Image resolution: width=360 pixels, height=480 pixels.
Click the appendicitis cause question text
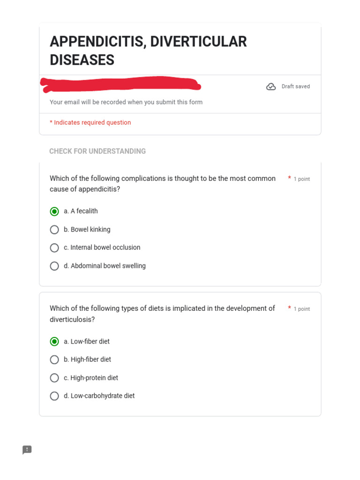(163, 184)
